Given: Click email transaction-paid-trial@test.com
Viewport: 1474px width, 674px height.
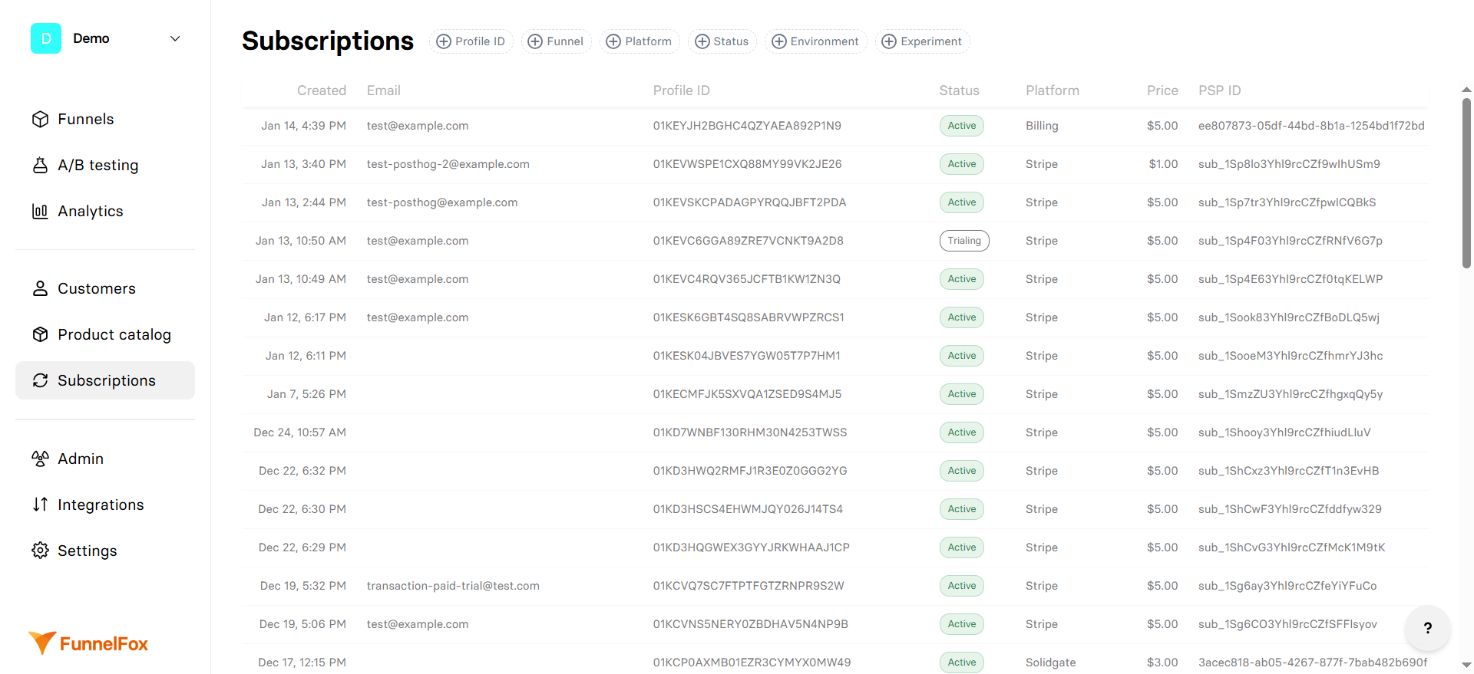Looking at the screenshot, I should tap(453, 586).
